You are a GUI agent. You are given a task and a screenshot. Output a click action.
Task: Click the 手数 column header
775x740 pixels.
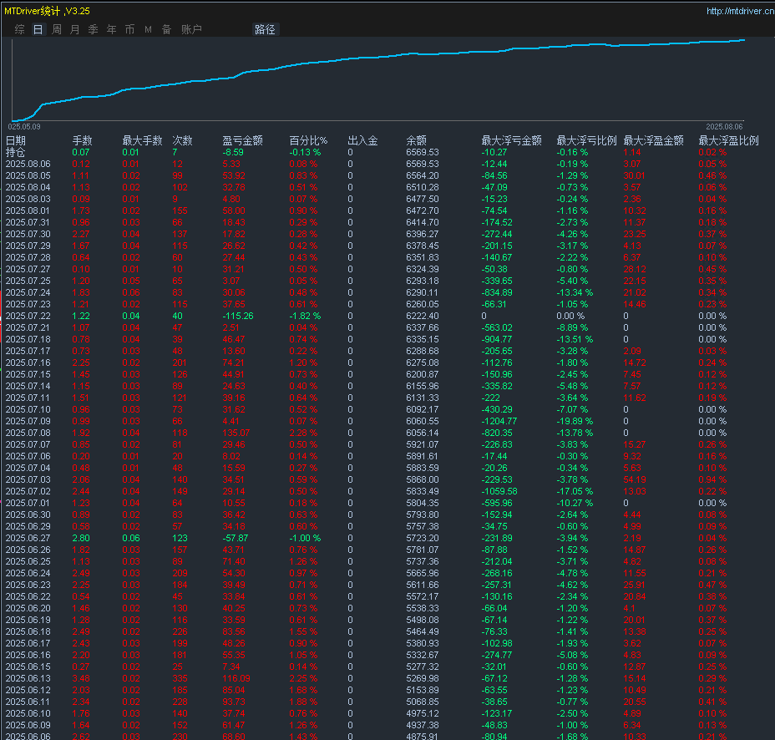(82, 140)
